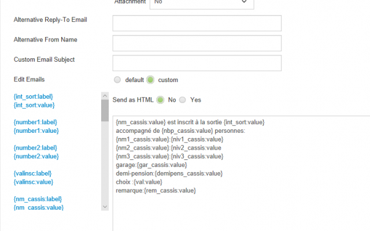Insert the {int_sort:value} placeholder
370x231 pixels.
pyautogui.click(x=34, y=105)
